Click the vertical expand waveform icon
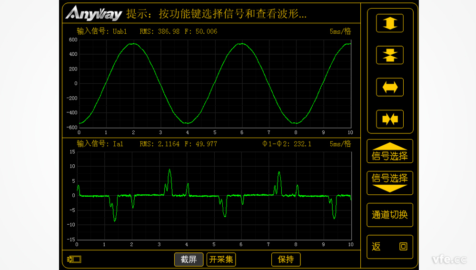 [389, 23]
